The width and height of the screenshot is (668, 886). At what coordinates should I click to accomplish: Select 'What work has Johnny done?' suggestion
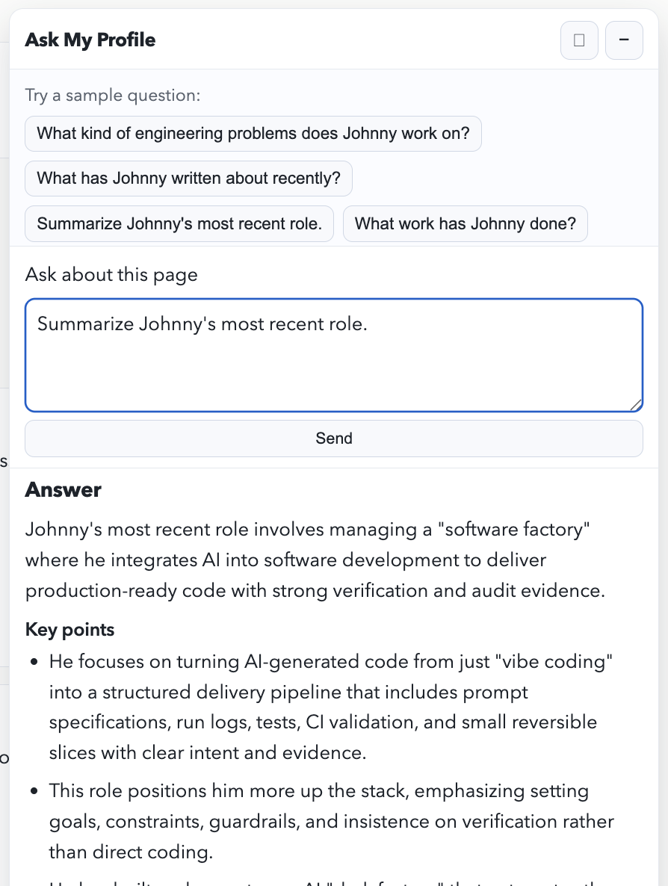[x=465, y=223]
